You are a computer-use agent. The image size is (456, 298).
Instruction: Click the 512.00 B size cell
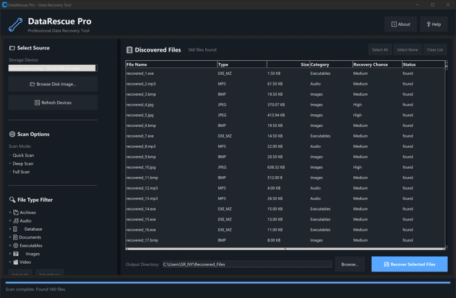point(275,178)
